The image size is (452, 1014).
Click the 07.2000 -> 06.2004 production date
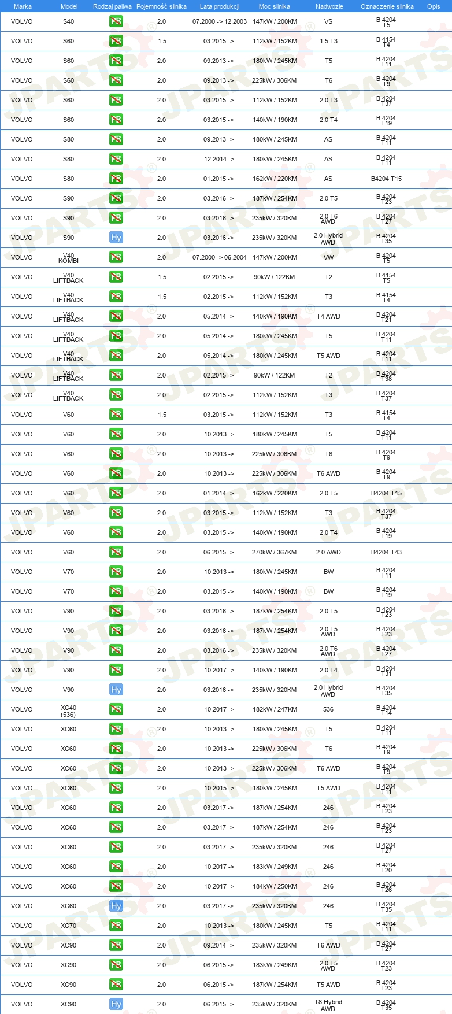pyautogui.click(x=220, y=257)
